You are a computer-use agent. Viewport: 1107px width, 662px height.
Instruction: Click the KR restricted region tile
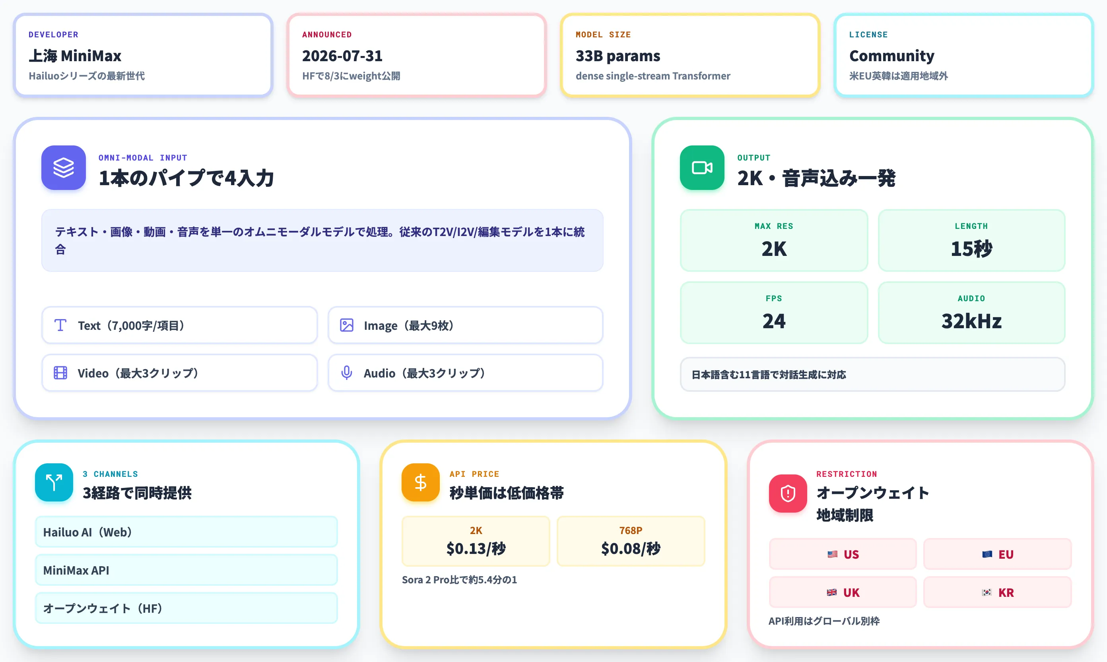(x=997, y=592)
